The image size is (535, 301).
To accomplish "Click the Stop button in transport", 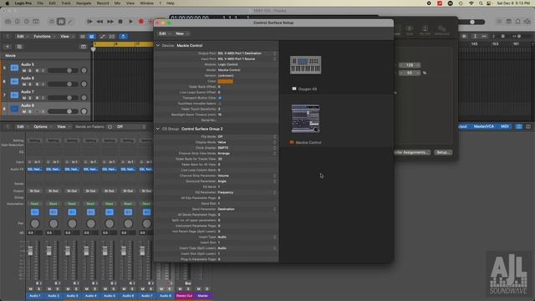I will coord(120,22).
